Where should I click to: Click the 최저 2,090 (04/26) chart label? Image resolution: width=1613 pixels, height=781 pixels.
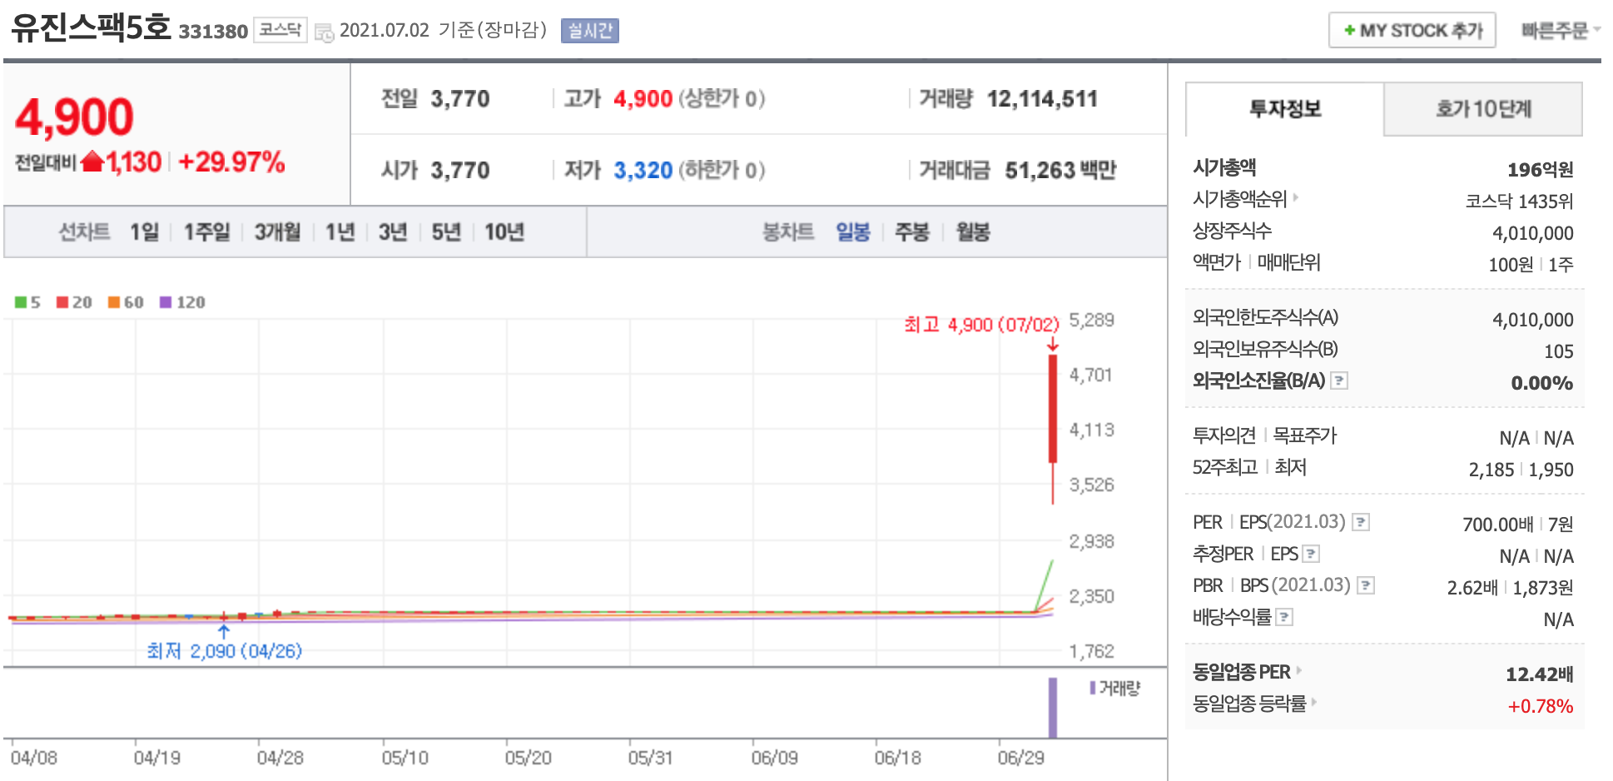coord(224,650)
